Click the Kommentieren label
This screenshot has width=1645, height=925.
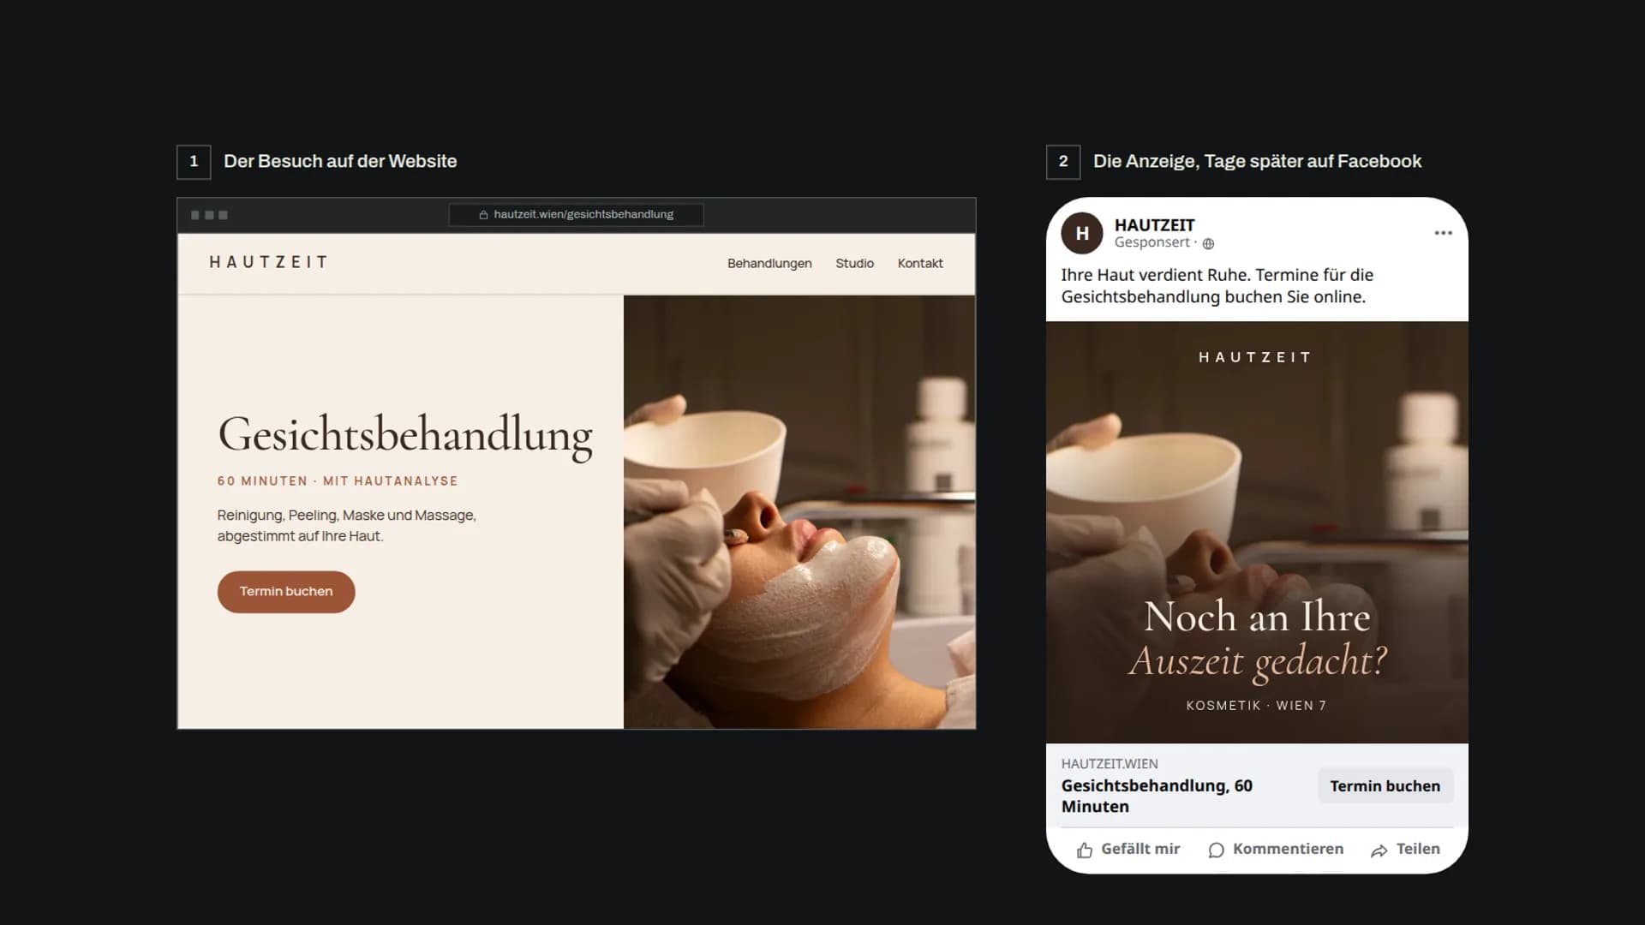(1288, 849)
